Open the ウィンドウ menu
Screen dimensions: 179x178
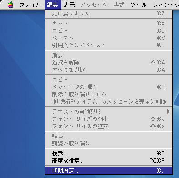tap(165, 5)
